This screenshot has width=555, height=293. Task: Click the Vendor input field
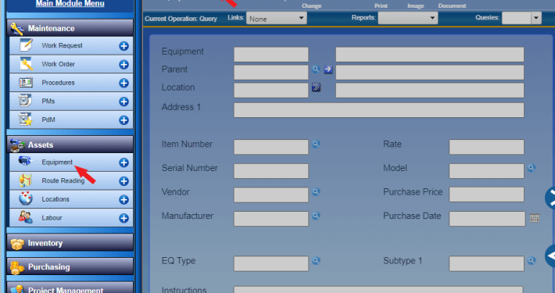tap(271, 195)
